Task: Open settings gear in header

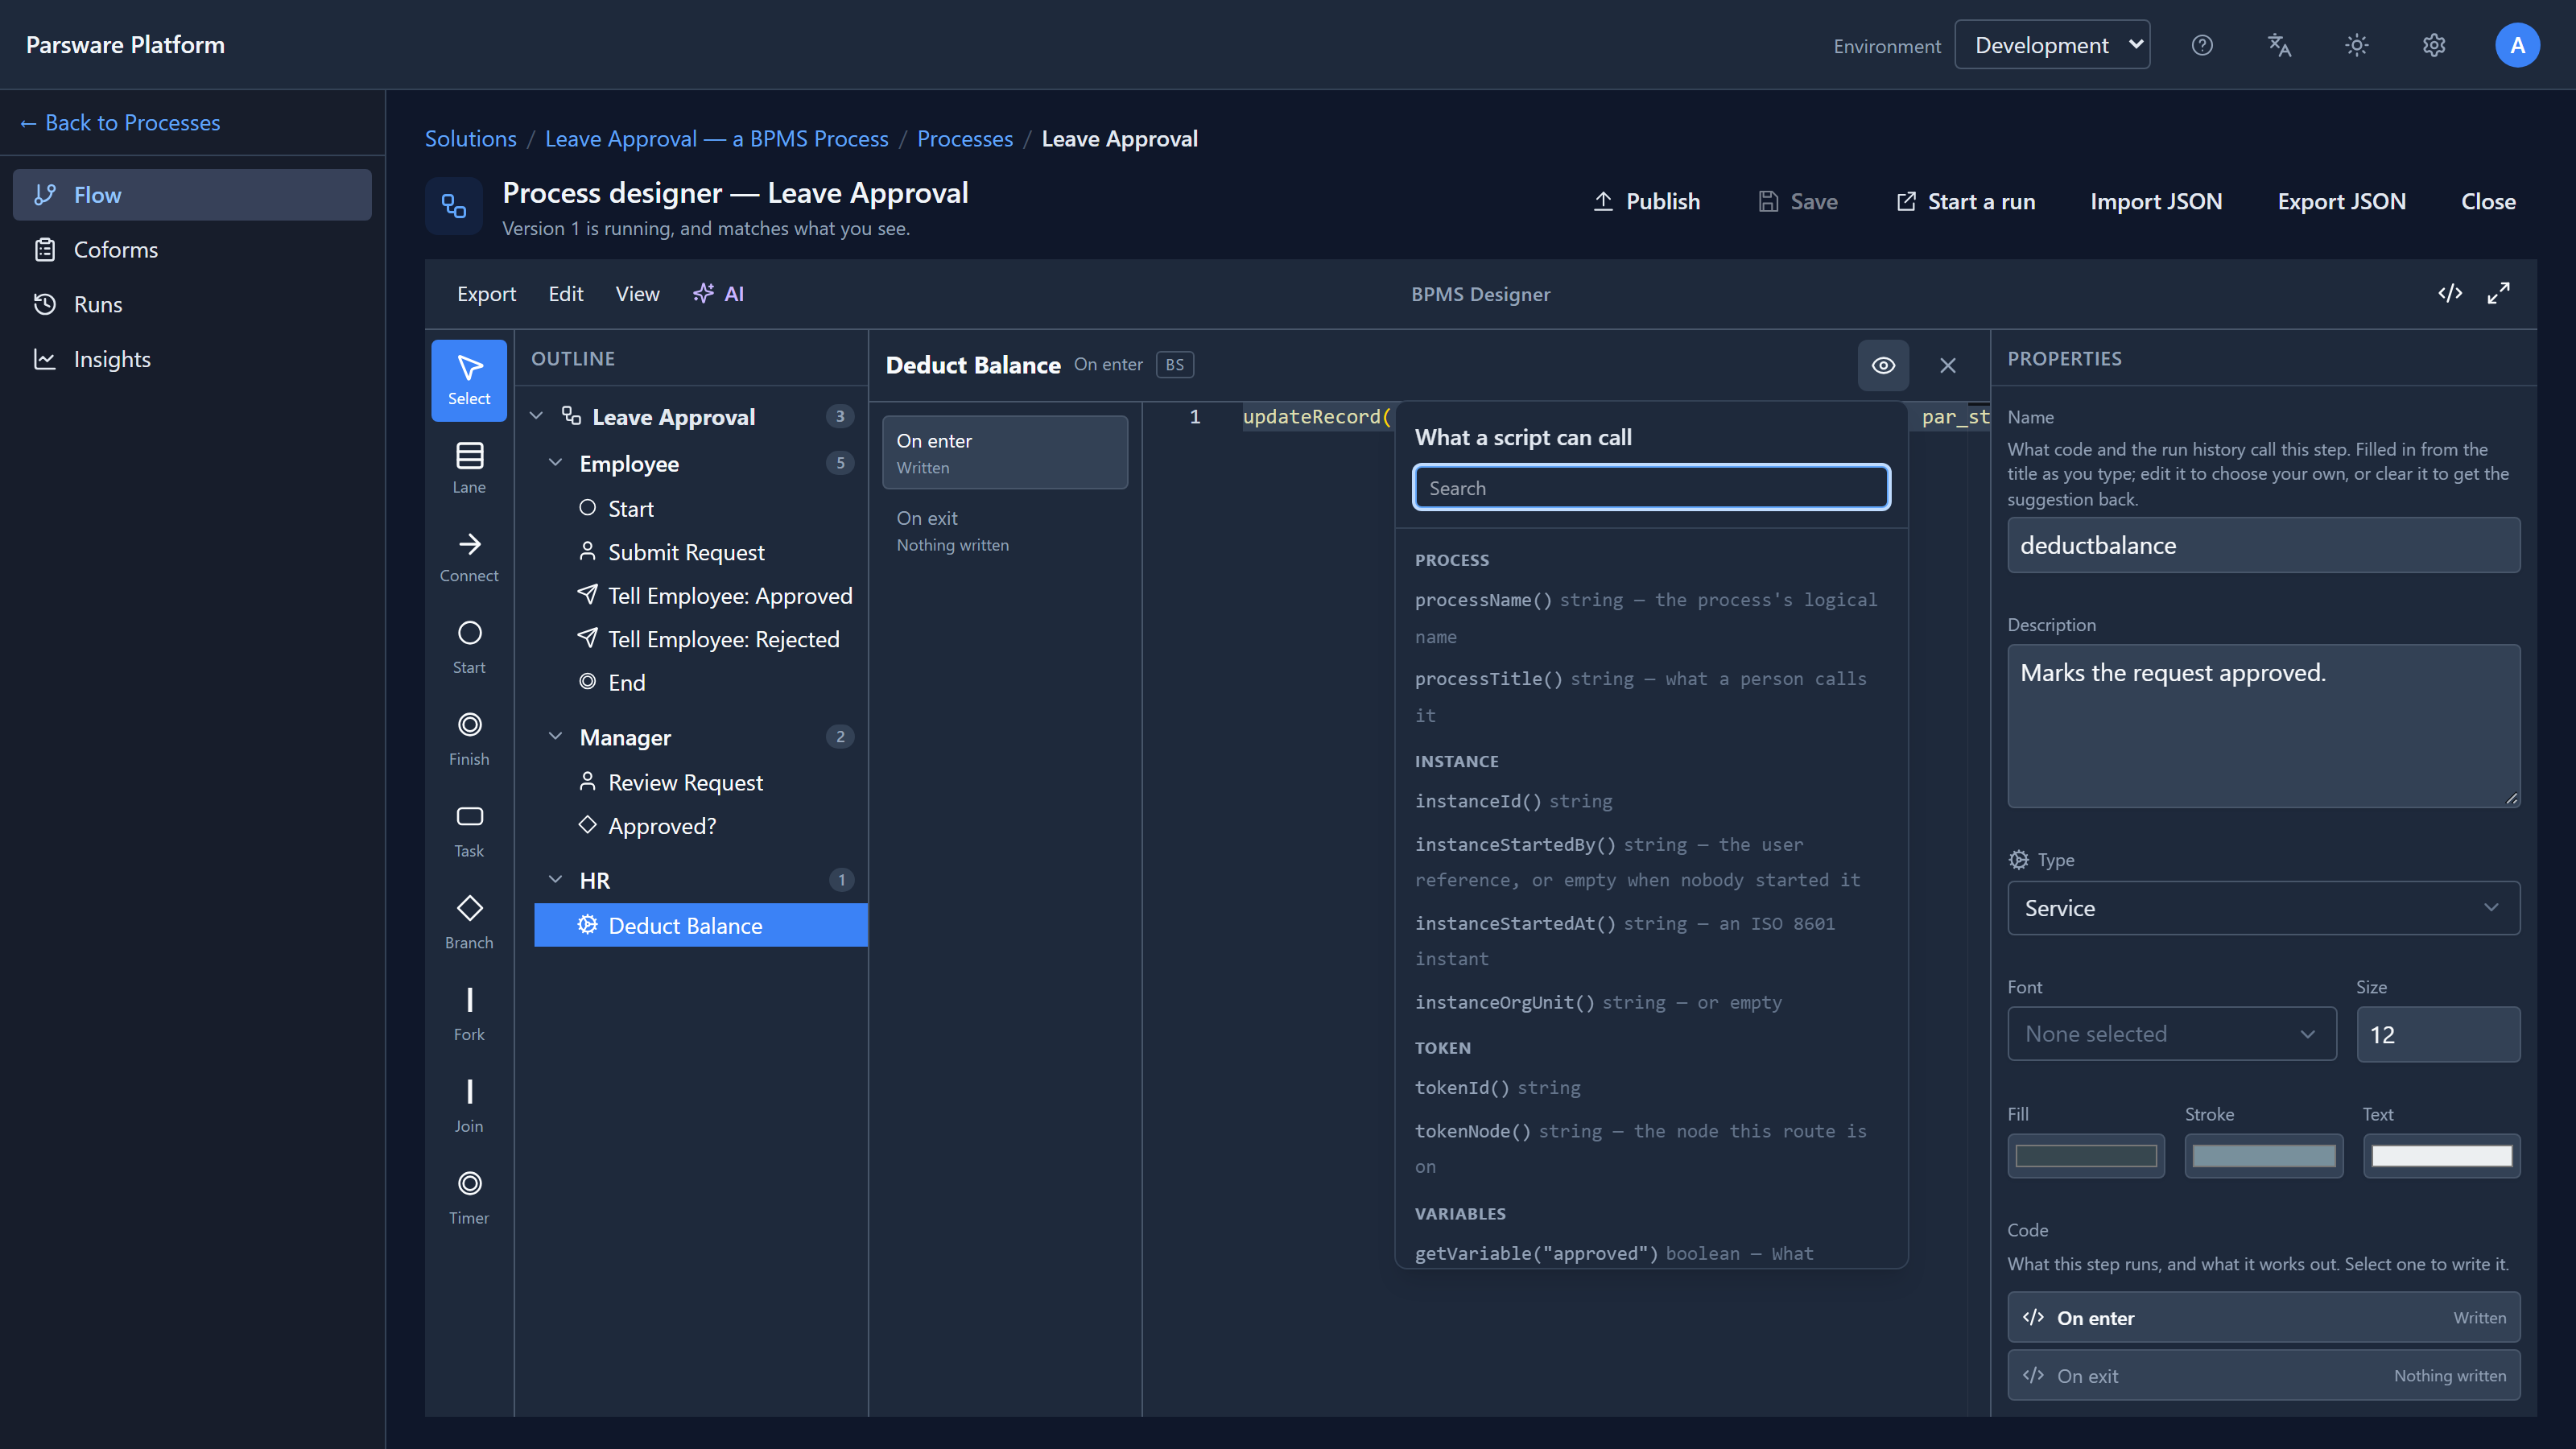Action: [x=2434, y=45]
